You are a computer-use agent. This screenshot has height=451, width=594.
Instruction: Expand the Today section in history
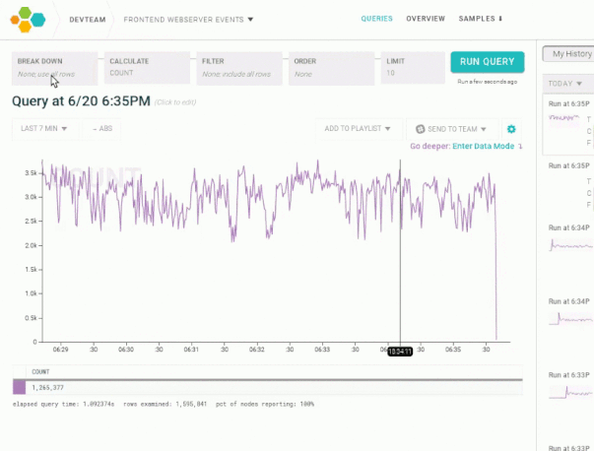point(565,84)
